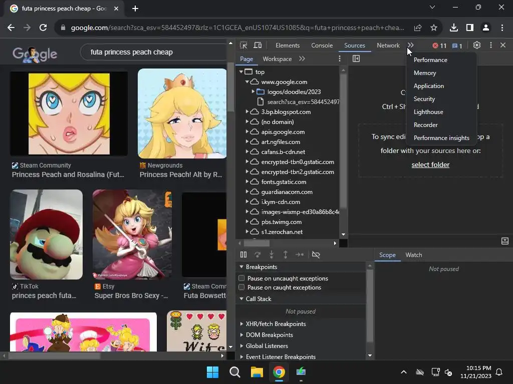Switch to the Console tab
The image size is (513, 384).
tap(322, 45)
